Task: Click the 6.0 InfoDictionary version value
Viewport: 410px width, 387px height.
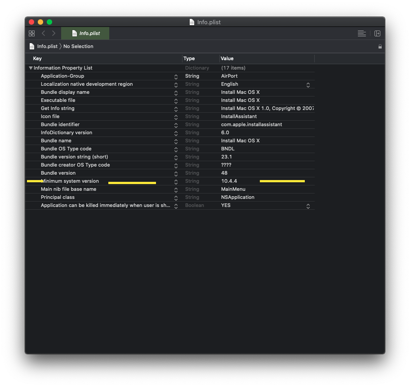Action: tap(225, 132)
